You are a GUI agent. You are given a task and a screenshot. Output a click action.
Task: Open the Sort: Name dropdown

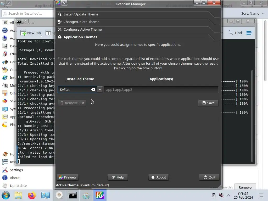point(253,13)
